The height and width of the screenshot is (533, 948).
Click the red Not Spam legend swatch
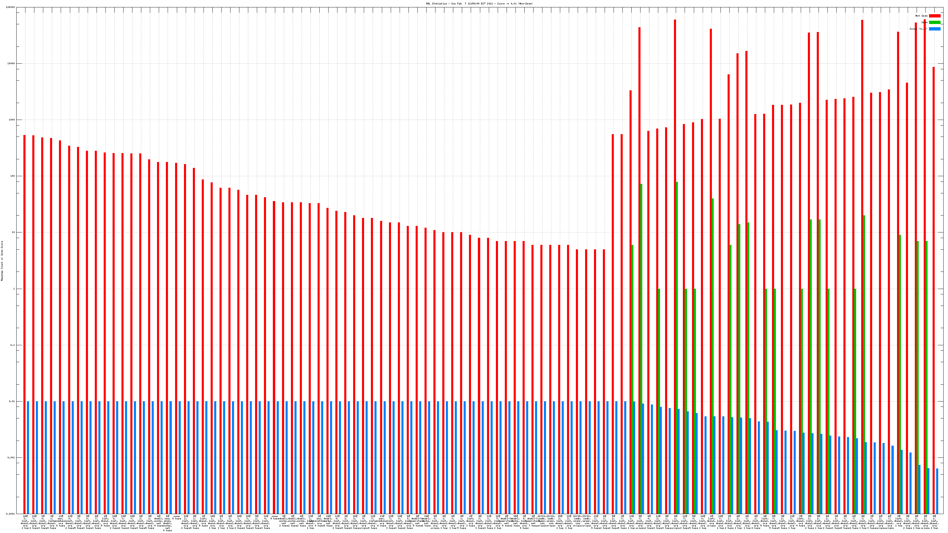click(x=934, y=16)
